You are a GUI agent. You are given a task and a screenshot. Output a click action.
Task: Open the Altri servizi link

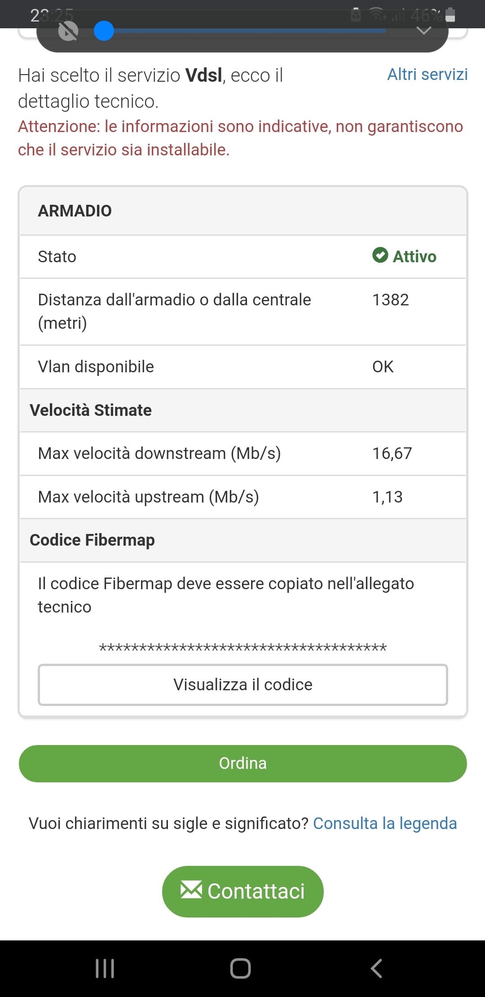tap(427, 75)
